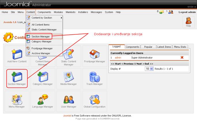Click the unread messages envelope icon
This screenshot has width=197, height=123.
pos(162,12)
